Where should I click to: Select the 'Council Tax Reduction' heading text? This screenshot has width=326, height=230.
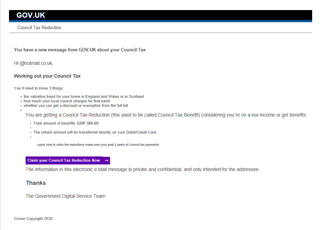[x=39, y=27]
